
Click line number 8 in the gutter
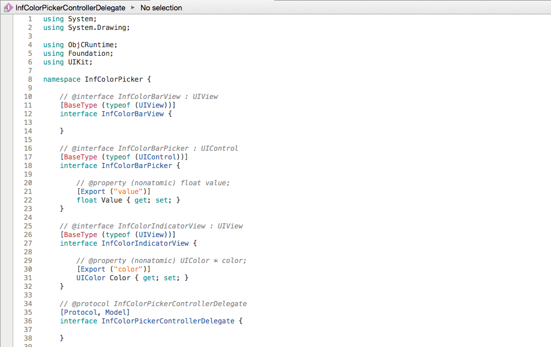(30, 79)
